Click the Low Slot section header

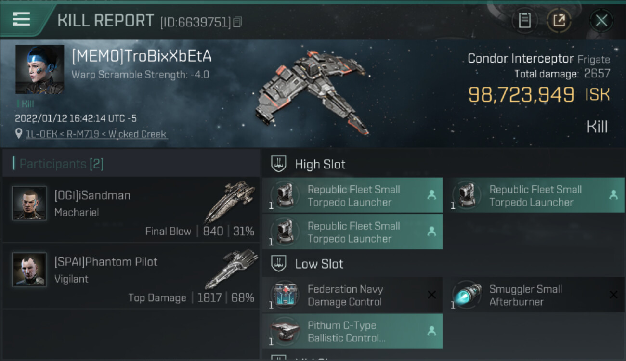(x=319, y=264)
